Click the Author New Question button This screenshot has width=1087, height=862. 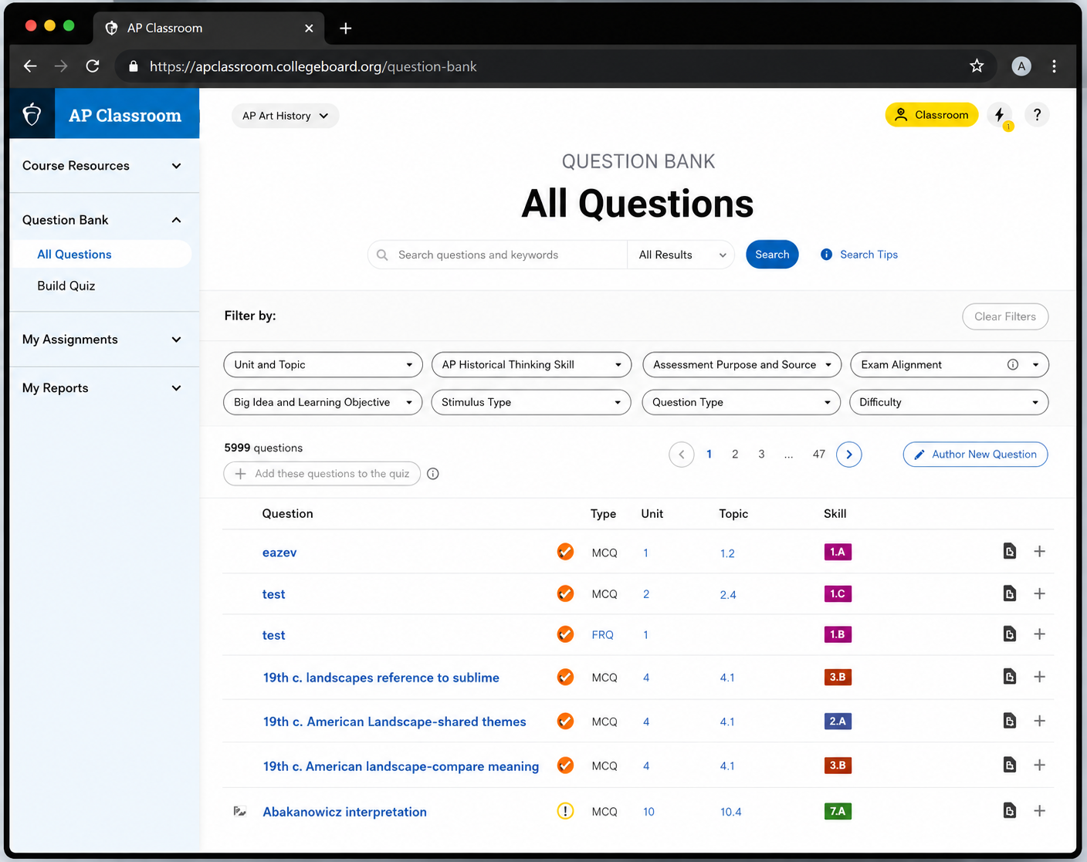click(975, 455)
